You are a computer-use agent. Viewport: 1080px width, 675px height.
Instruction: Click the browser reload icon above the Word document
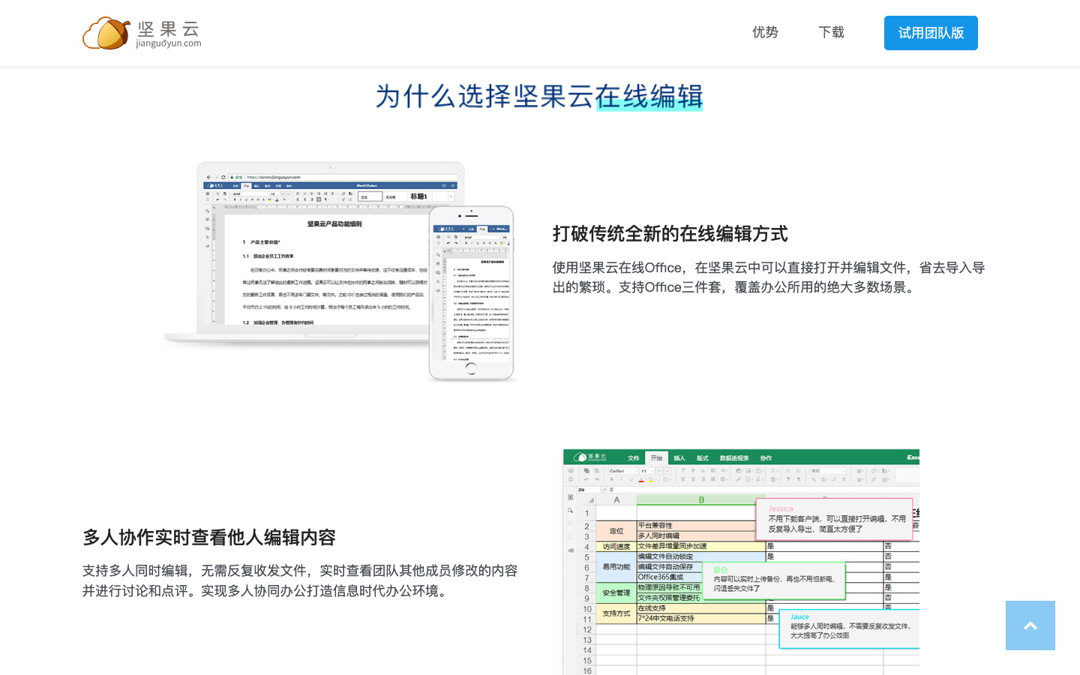coord(223,177)
